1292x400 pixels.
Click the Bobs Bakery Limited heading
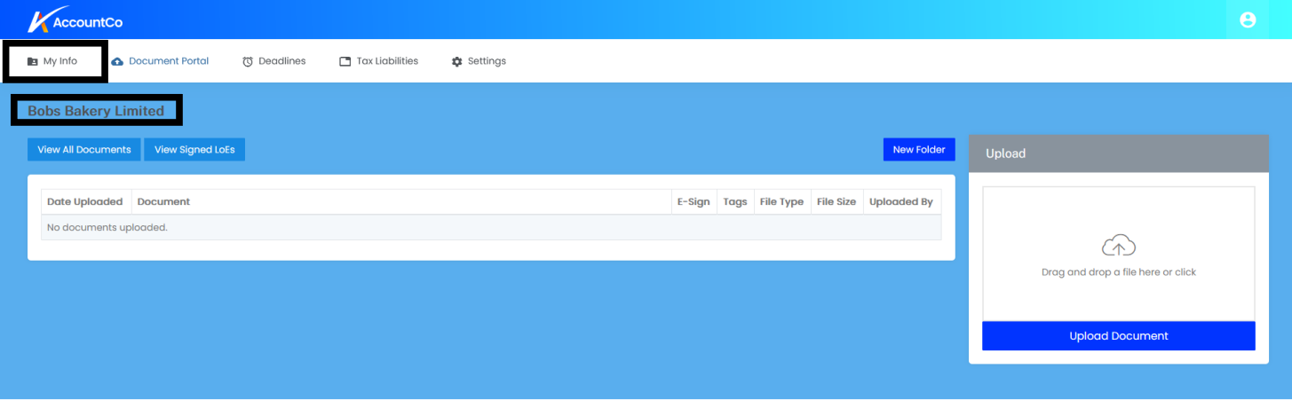click(x=96, y=112)
